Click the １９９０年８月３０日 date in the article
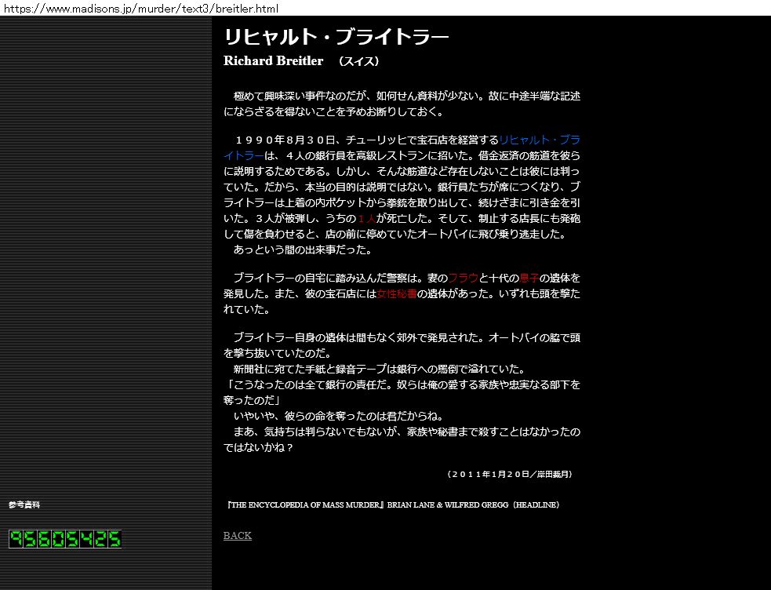Viewport: 771px width, 590px height. [x=285, y=140]
